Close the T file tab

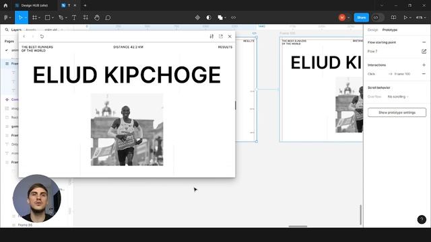pyautogui.click(x=75, y=5)
